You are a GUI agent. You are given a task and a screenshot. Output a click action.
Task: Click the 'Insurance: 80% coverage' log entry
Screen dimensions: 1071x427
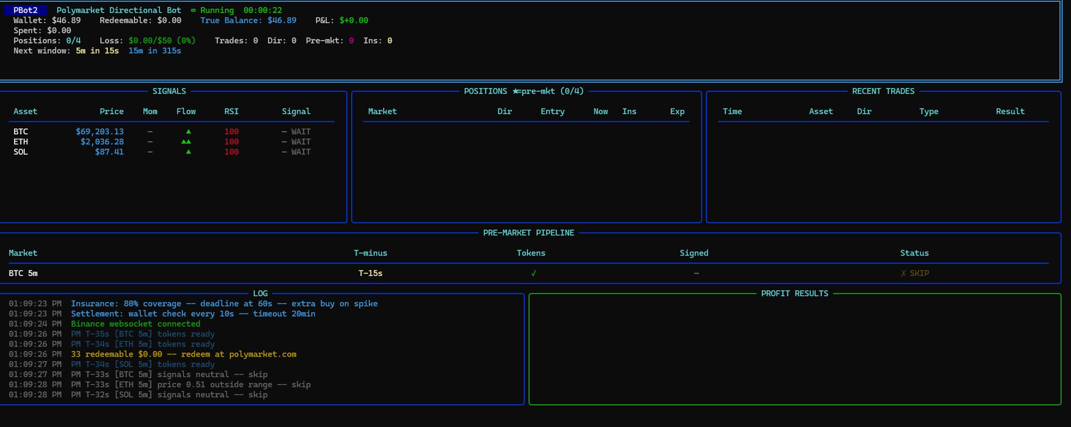tap(224, 304)
